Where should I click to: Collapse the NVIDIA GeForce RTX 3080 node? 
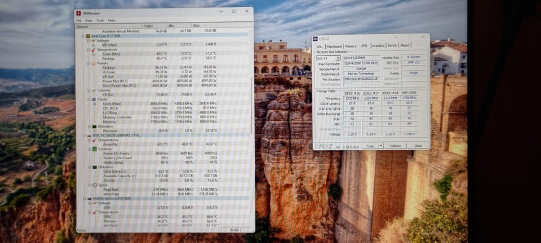coord(84,199)
